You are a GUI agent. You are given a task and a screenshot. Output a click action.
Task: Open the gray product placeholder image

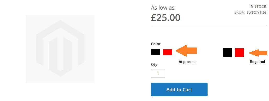point(60,49)
